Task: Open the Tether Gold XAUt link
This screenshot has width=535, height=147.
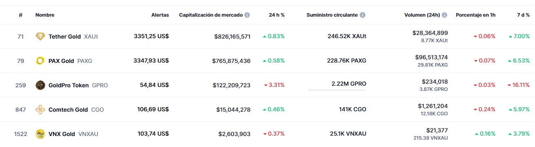Action: point(73,37)
